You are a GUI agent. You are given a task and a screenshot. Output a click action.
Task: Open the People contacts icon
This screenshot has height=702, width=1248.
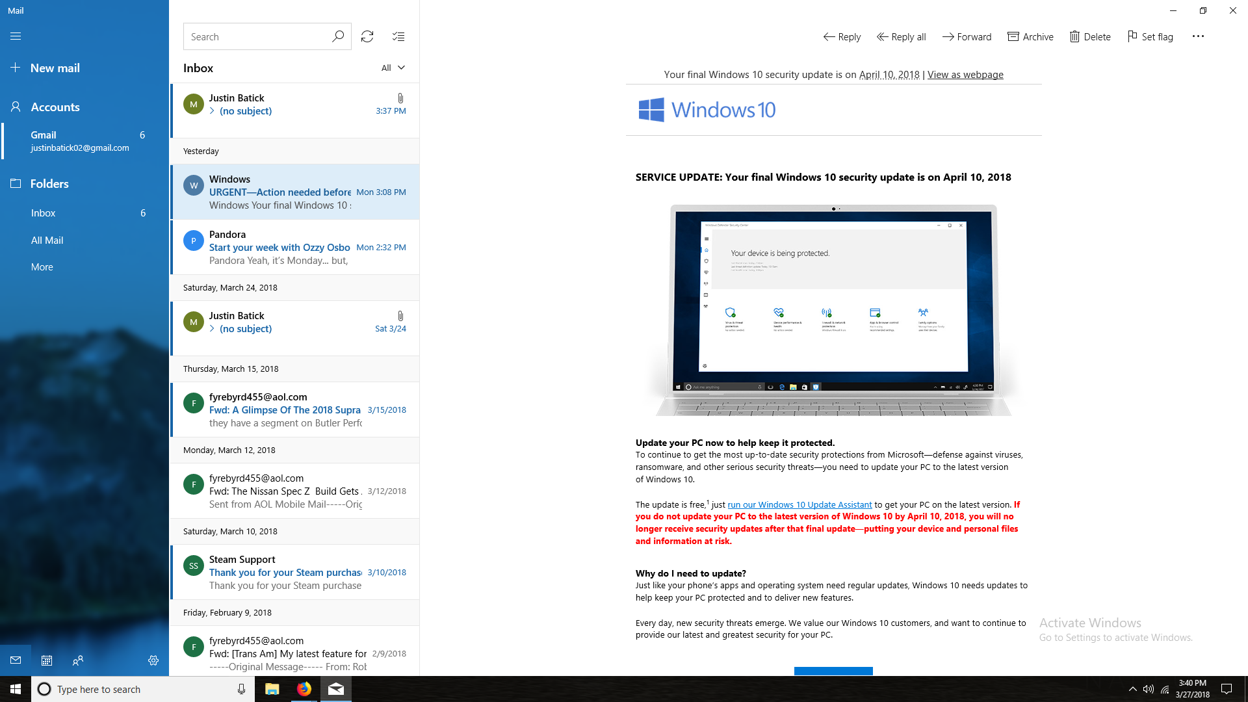pyautogui.click(x=78, y=660)
